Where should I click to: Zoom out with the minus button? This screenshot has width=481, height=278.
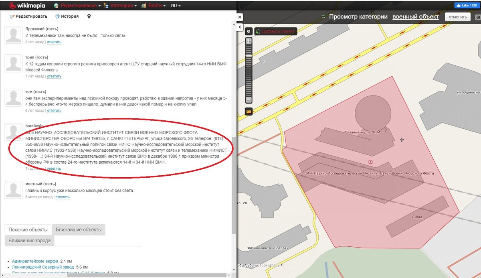pyautogui.click(x=249, y=99)
